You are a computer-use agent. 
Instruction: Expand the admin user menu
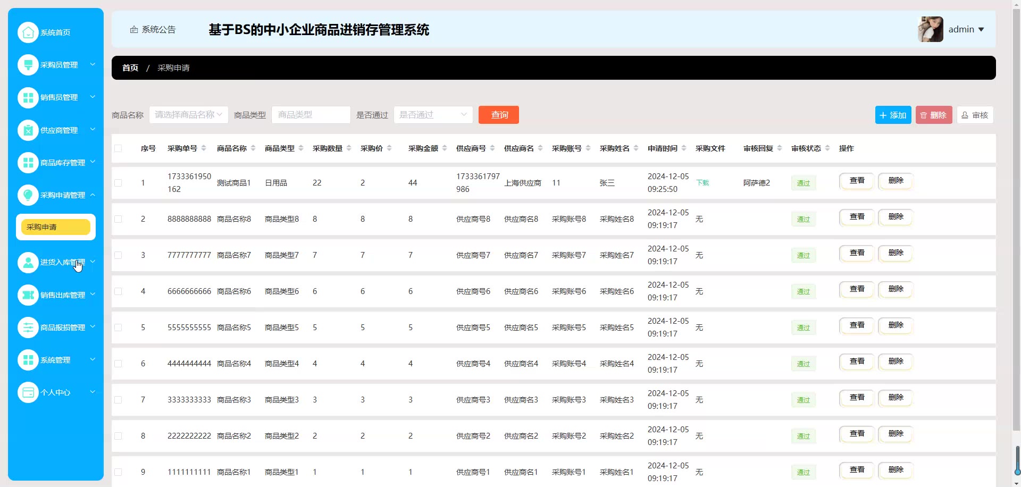click(x=966, y=30)
